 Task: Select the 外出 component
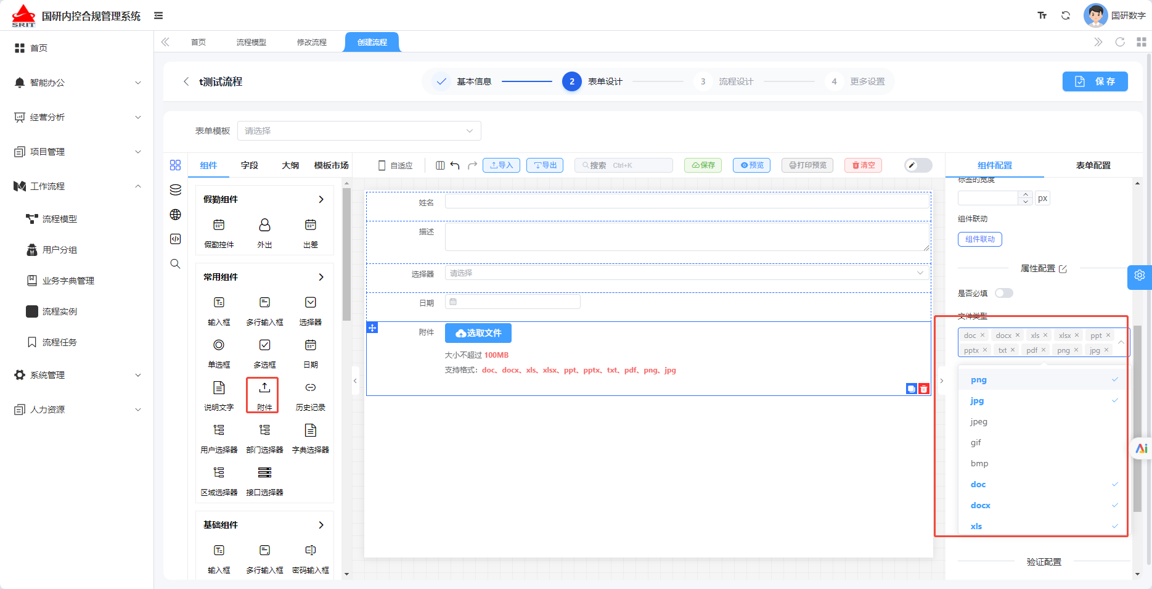pyautogui.click(x=264, y=233)
